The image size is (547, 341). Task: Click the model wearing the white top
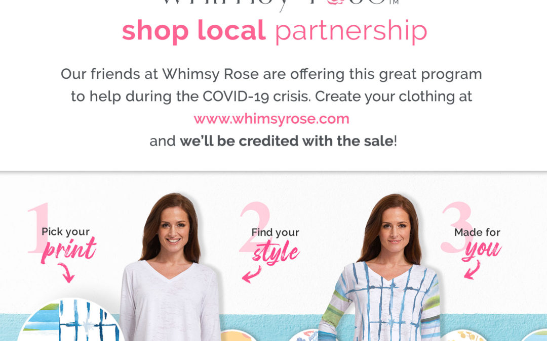[x=171, y=268]
